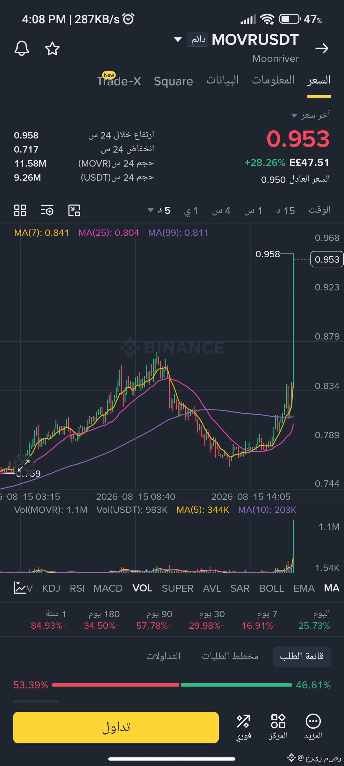344x766 pixels.
Task: Tap the price alert bell icon
Action: [x=22, y=49]
